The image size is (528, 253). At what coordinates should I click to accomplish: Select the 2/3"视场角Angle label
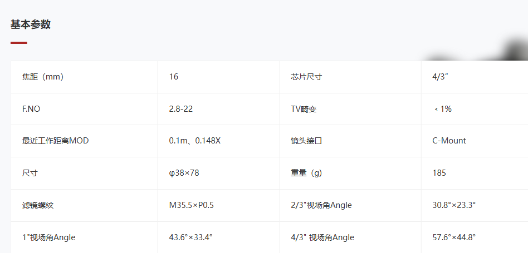point(321,205)
